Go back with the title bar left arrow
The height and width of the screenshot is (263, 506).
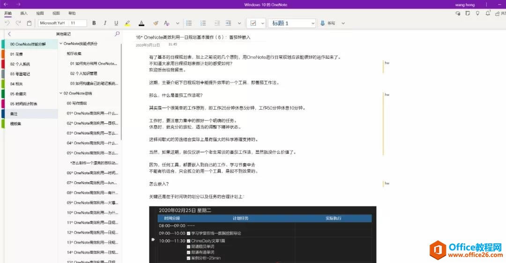point(6,5)
